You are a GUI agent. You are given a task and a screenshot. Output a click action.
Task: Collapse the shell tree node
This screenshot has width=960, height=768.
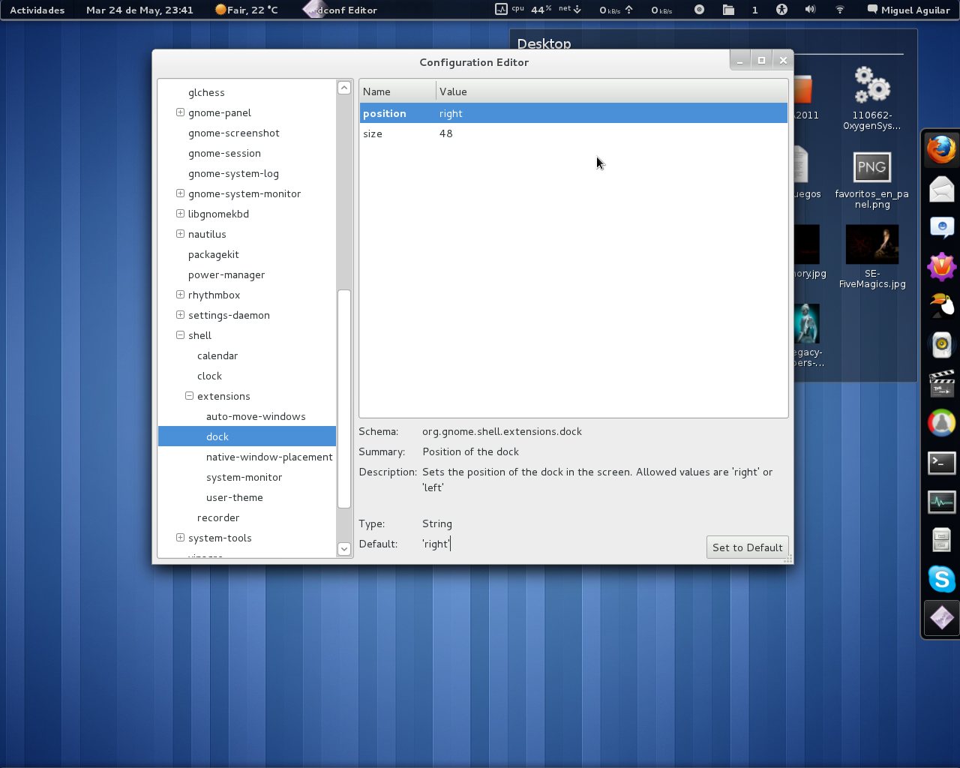click(x=180, y=335)
